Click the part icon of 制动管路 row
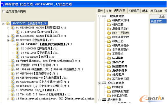 click(13, 28)
